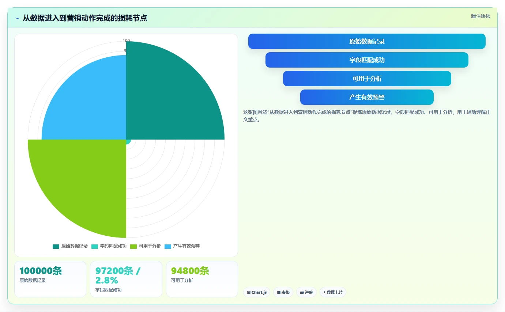Select the 原始数据记录 funnel bar
This screenshot has height=312, width=505.
(x=367, y=41)
